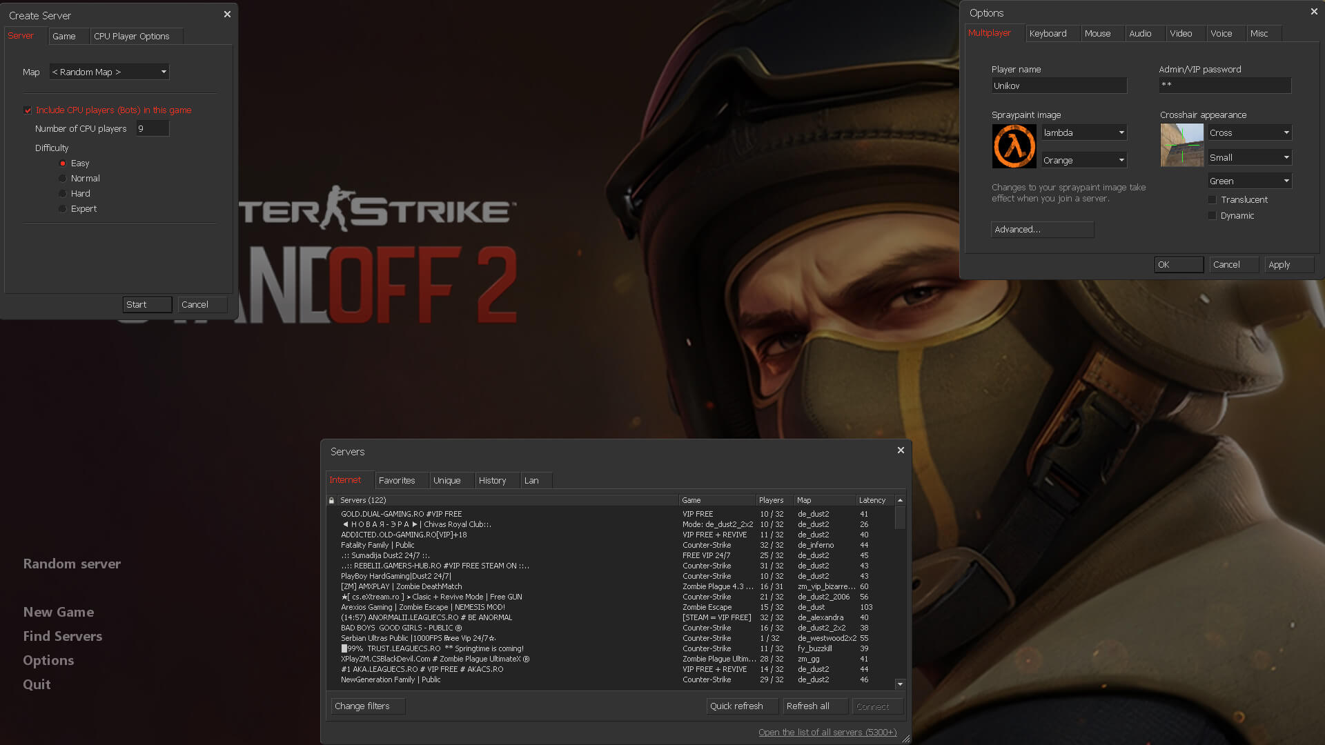Open the Lan tab in Servers

coord(536,480)
